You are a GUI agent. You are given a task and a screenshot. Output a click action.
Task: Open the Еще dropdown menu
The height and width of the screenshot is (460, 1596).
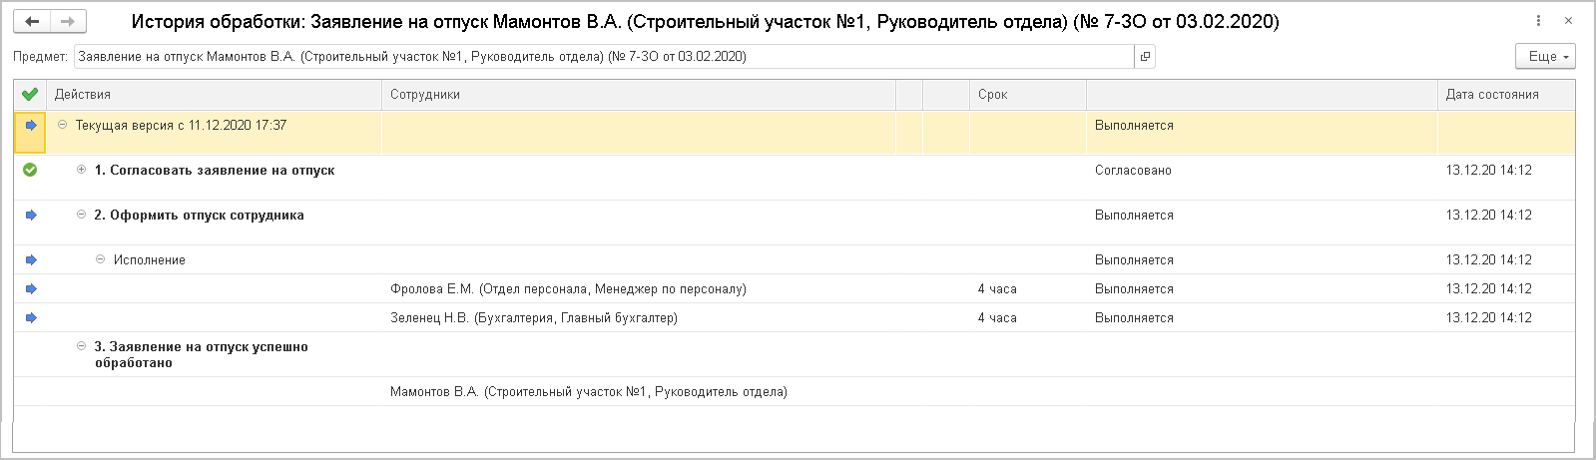click(1544, 57)
